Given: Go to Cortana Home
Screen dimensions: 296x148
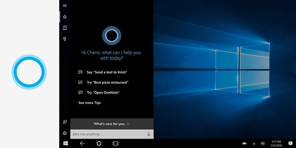Looking at the screenshot, I should [x=65, y=17].
